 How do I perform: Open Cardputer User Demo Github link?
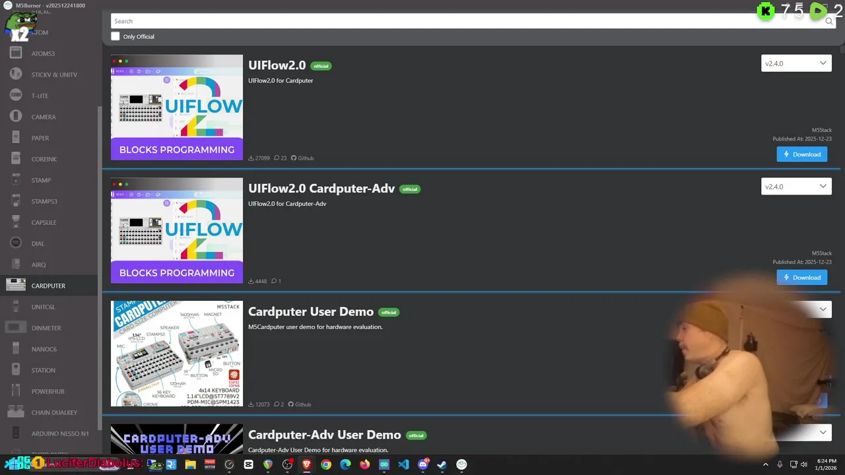[299, 404]
